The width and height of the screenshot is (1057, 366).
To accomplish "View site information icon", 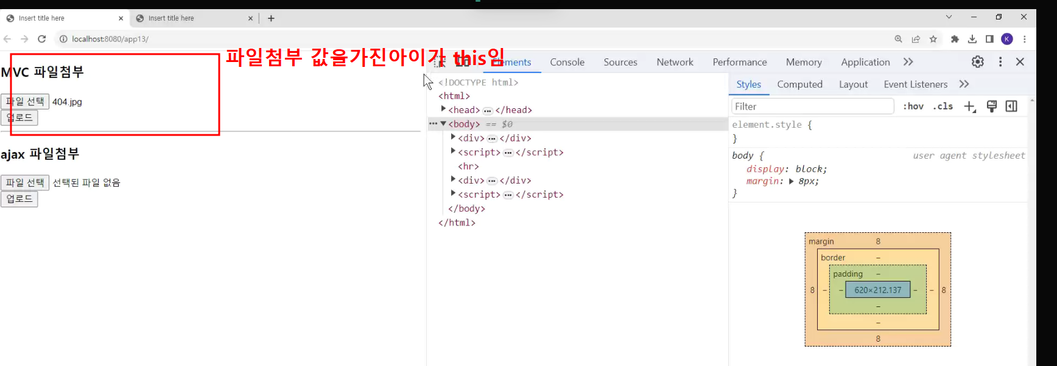I will pos(63,39).
